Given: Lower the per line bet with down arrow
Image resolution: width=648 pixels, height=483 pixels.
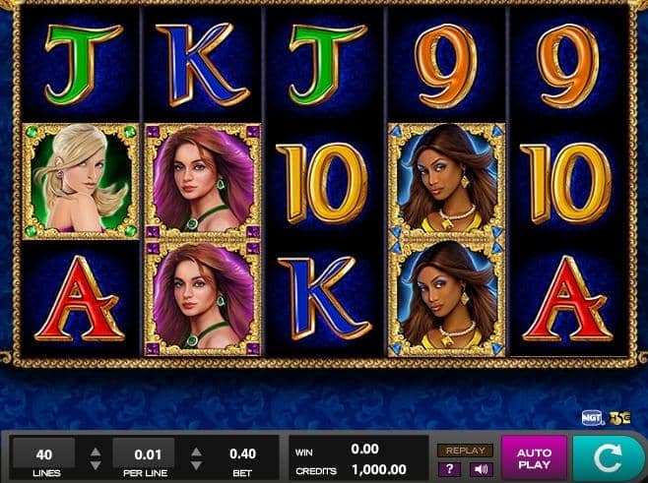Looking at the screenshot, I should coord(196,465).
